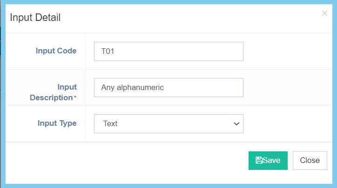The width and height of the screenshot is (337, 188).
Task: Click the Input Type label
Action: 57,123
